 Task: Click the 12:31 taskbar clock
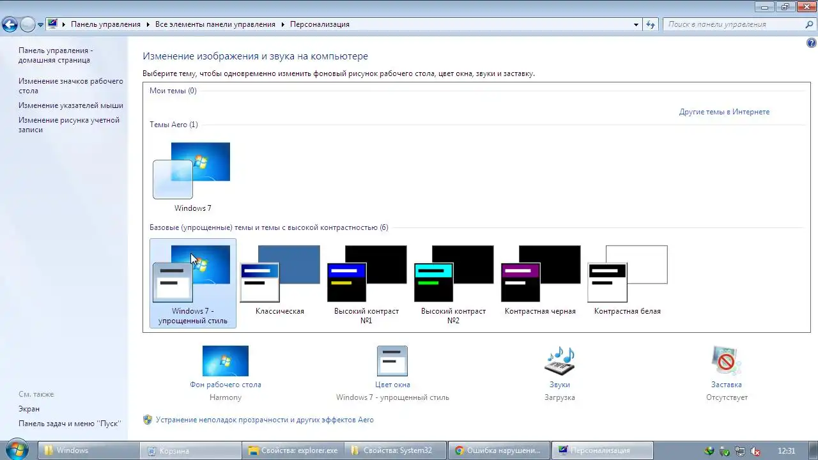787,450
